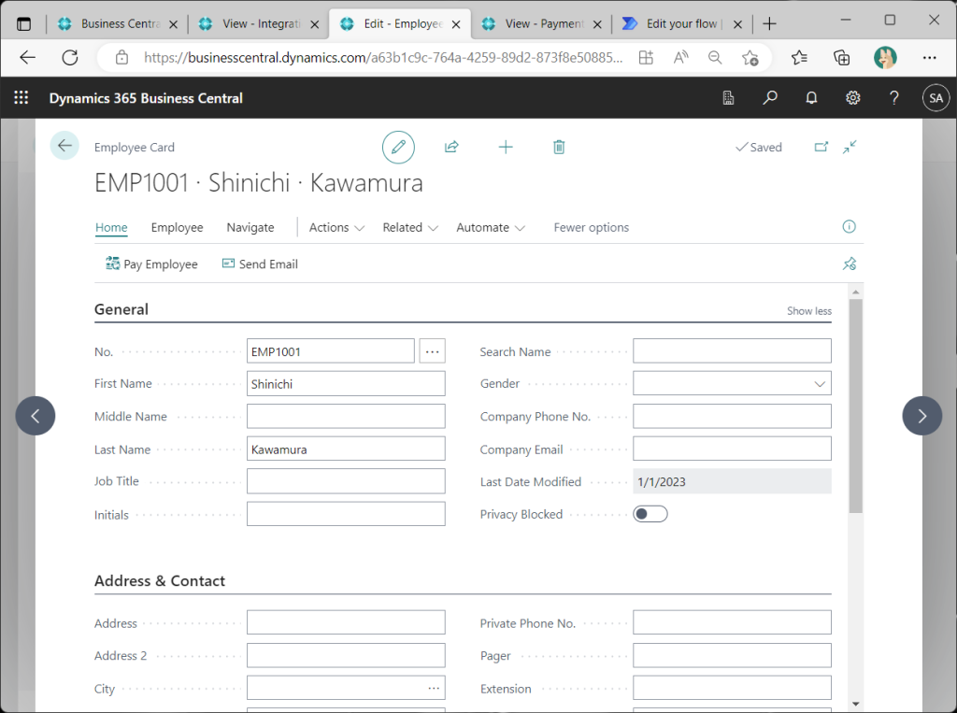Open the settings gear in Business Central
This screenshot has width=957, height=713.
point(852,98)
